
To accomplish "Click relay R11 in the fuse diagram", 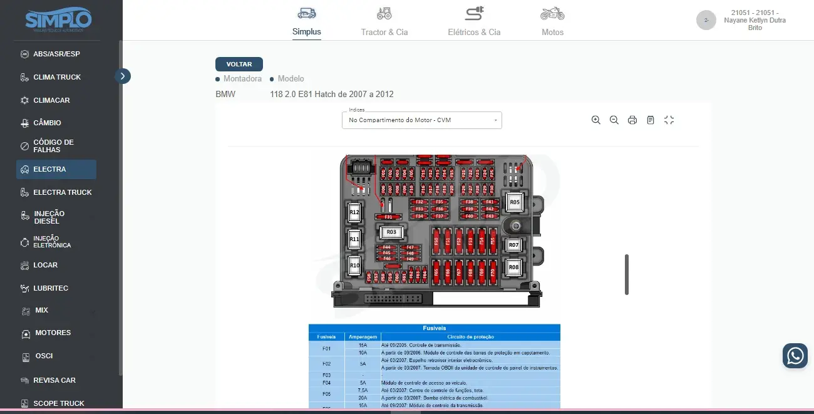I will 354,239.
